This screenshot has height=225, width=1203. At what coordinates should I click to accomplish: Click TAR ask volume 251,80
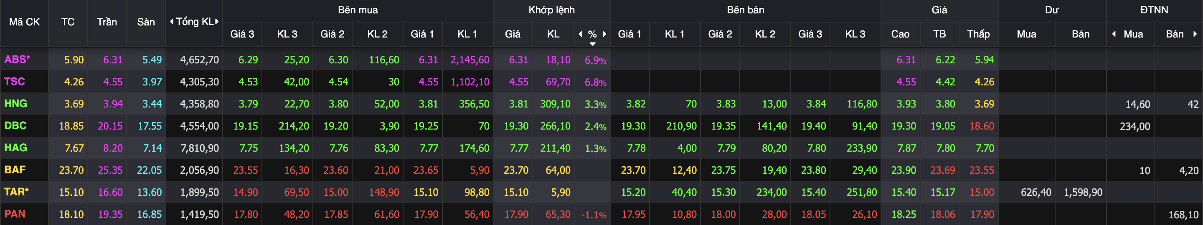(862, 192)
